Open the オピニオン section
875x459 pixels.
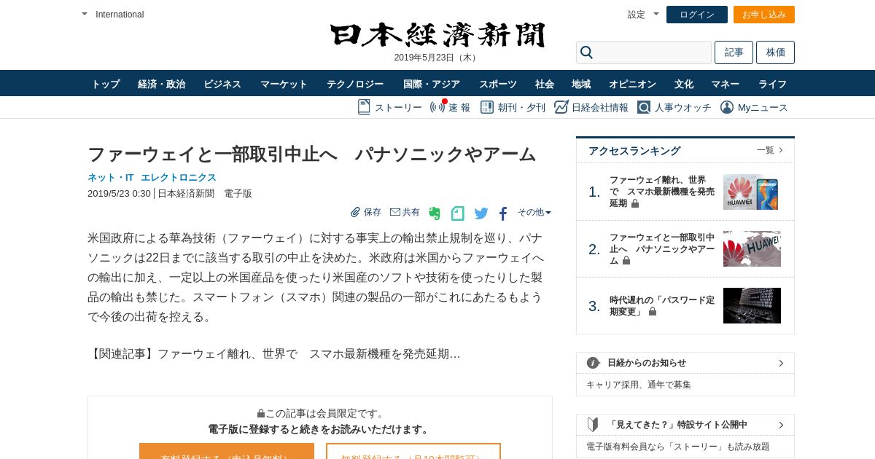(x=632, y=84)
